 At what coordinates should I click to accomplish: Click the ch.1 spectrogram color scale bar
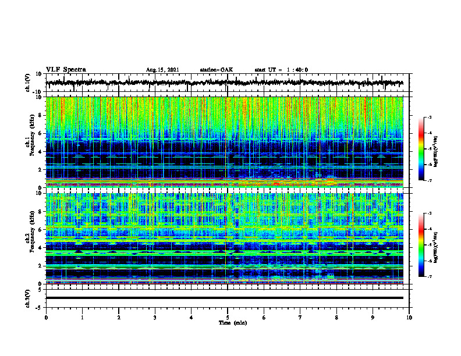point(421,149)
